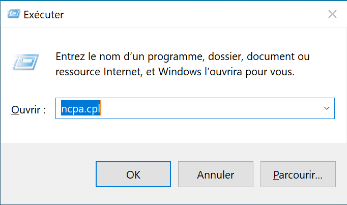Image resolution: width=347 pixels, height=205 pixels.
Task: Click the word "dossier" in the description
Action: click(x=231, y=56)
